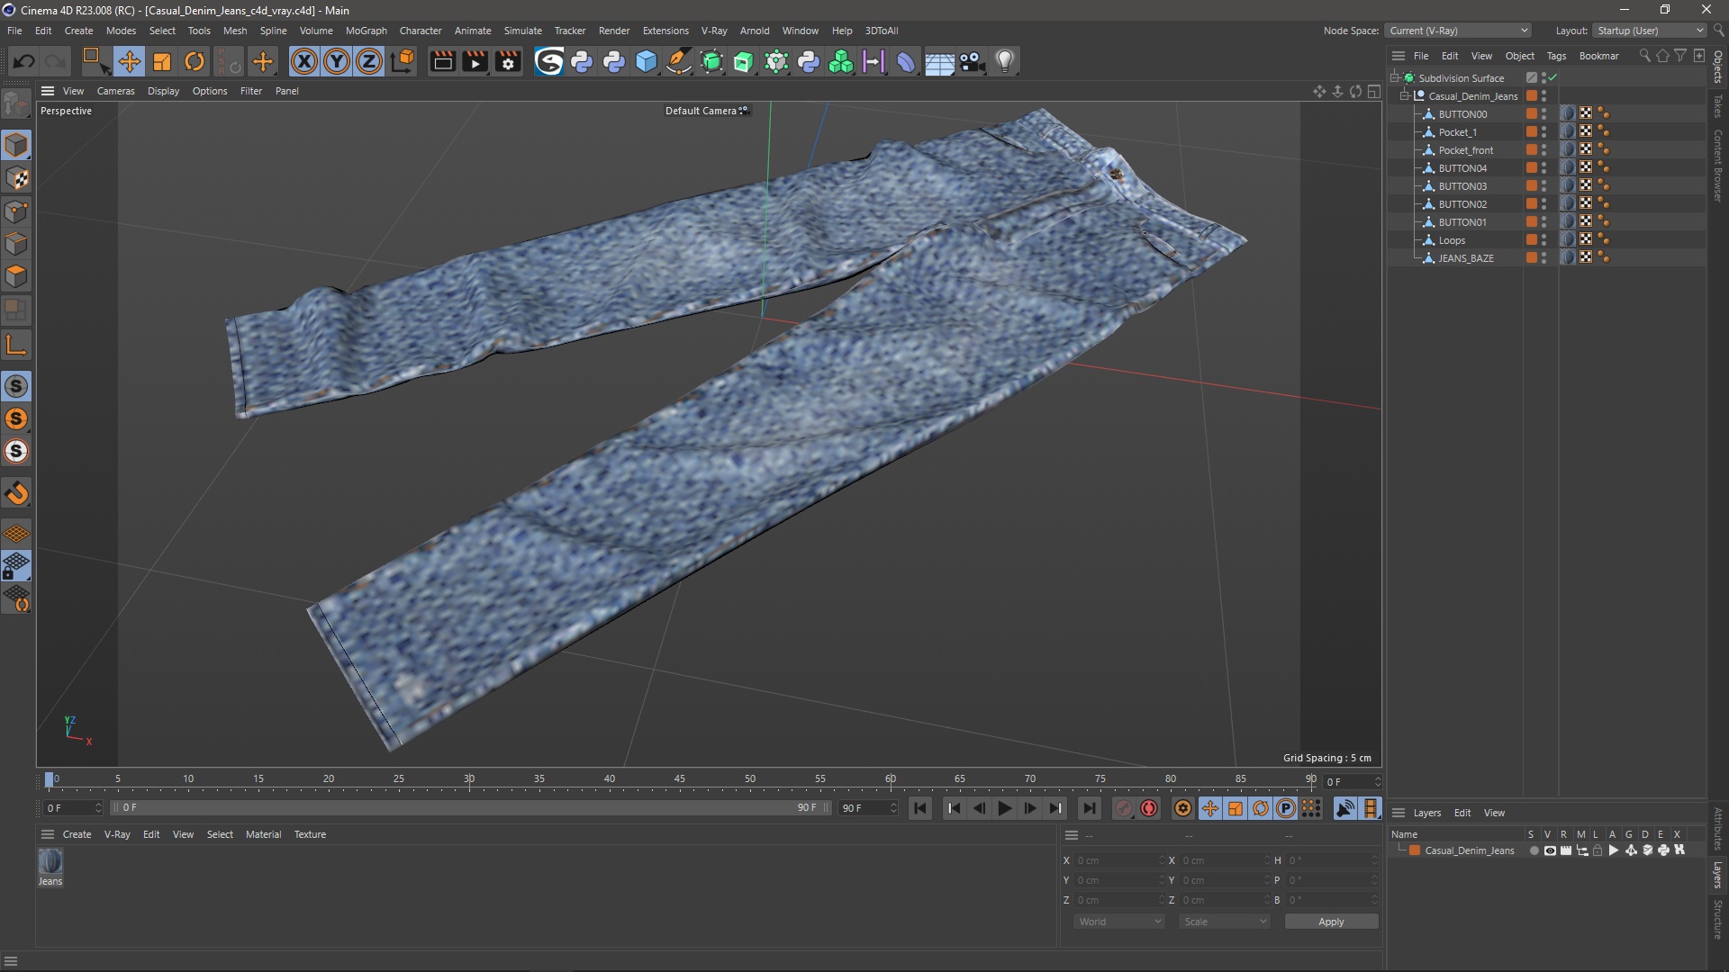This screenshot has height=972, width=1729.
Task: Open material manager Create menu
Action: 77,834
